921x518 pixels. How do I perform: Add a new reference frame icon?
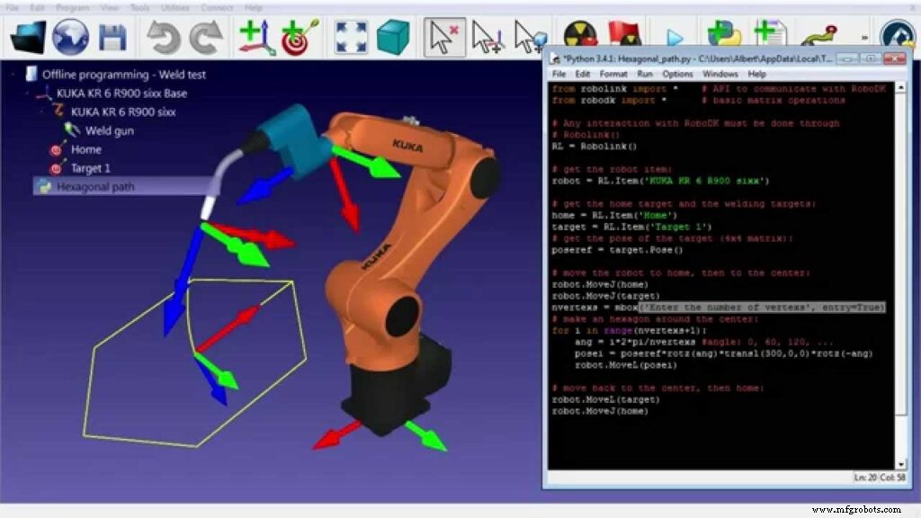(x=255, y=36)
